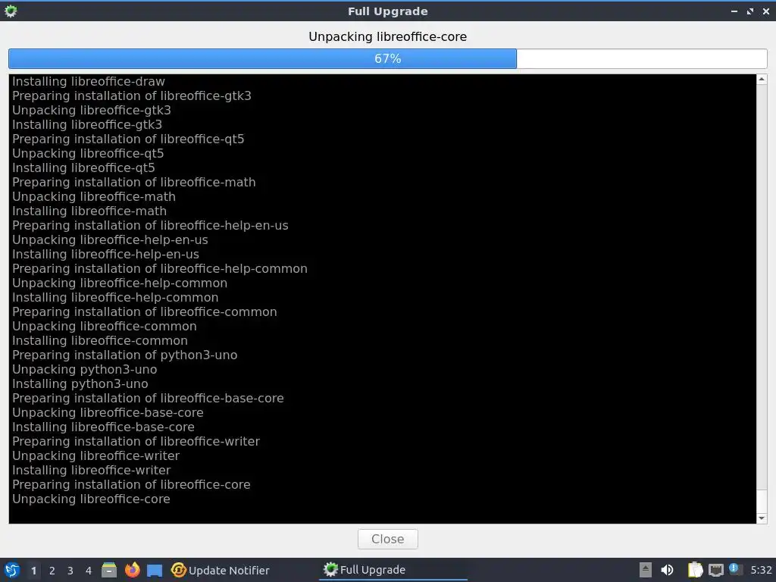Click 'Installing libreoffice-math' log line
The width and height of the screenshot is (776, 582).
pyautogui.click(x=89, y=211)
